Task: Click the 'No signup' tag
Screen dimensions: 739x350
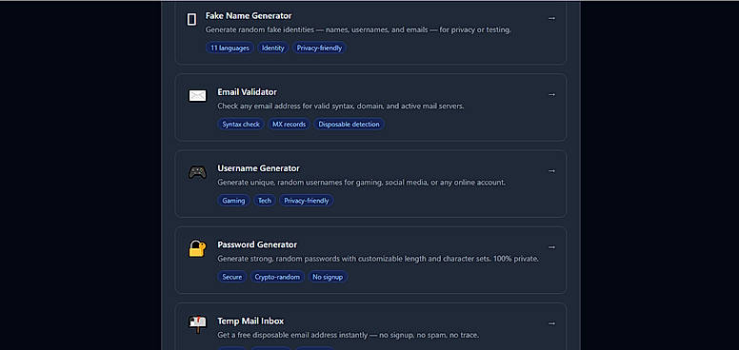Action: pyautogui.click(x=328, y=277)
